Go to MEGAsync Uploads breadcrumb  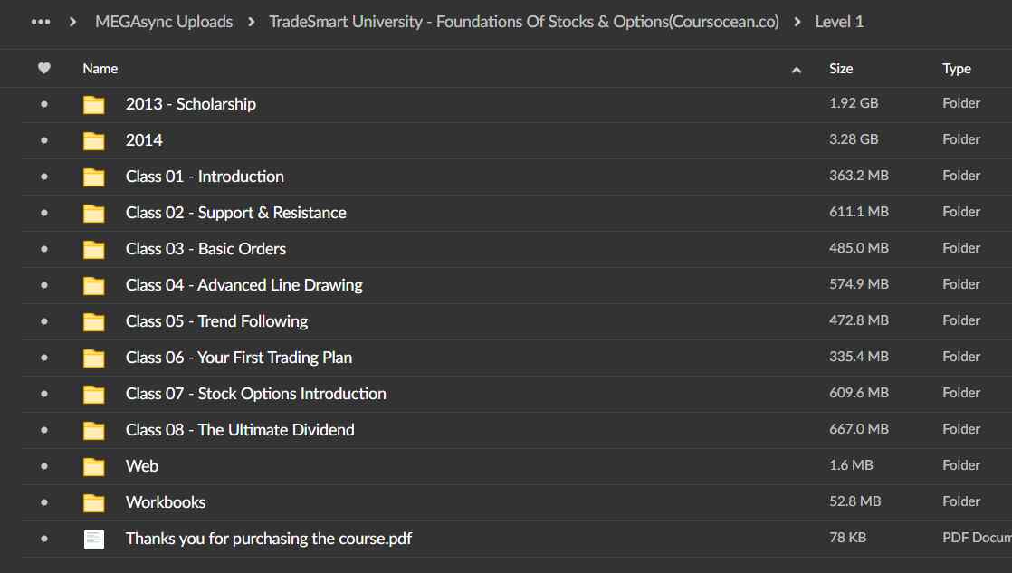(164, 22)
